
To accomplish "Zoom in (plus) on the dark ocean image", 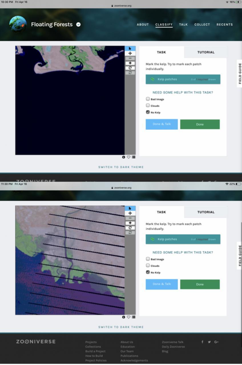I will point(130,63).
